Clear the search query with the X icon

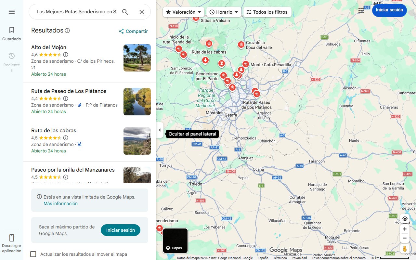coord(142,12)
